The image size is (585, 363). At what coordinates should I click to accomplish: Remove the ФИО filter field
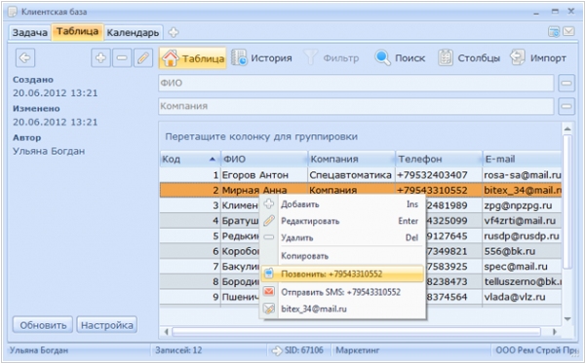coord(566,83)
